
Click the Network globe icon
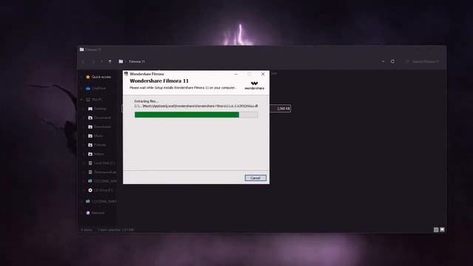pos(88,213)
